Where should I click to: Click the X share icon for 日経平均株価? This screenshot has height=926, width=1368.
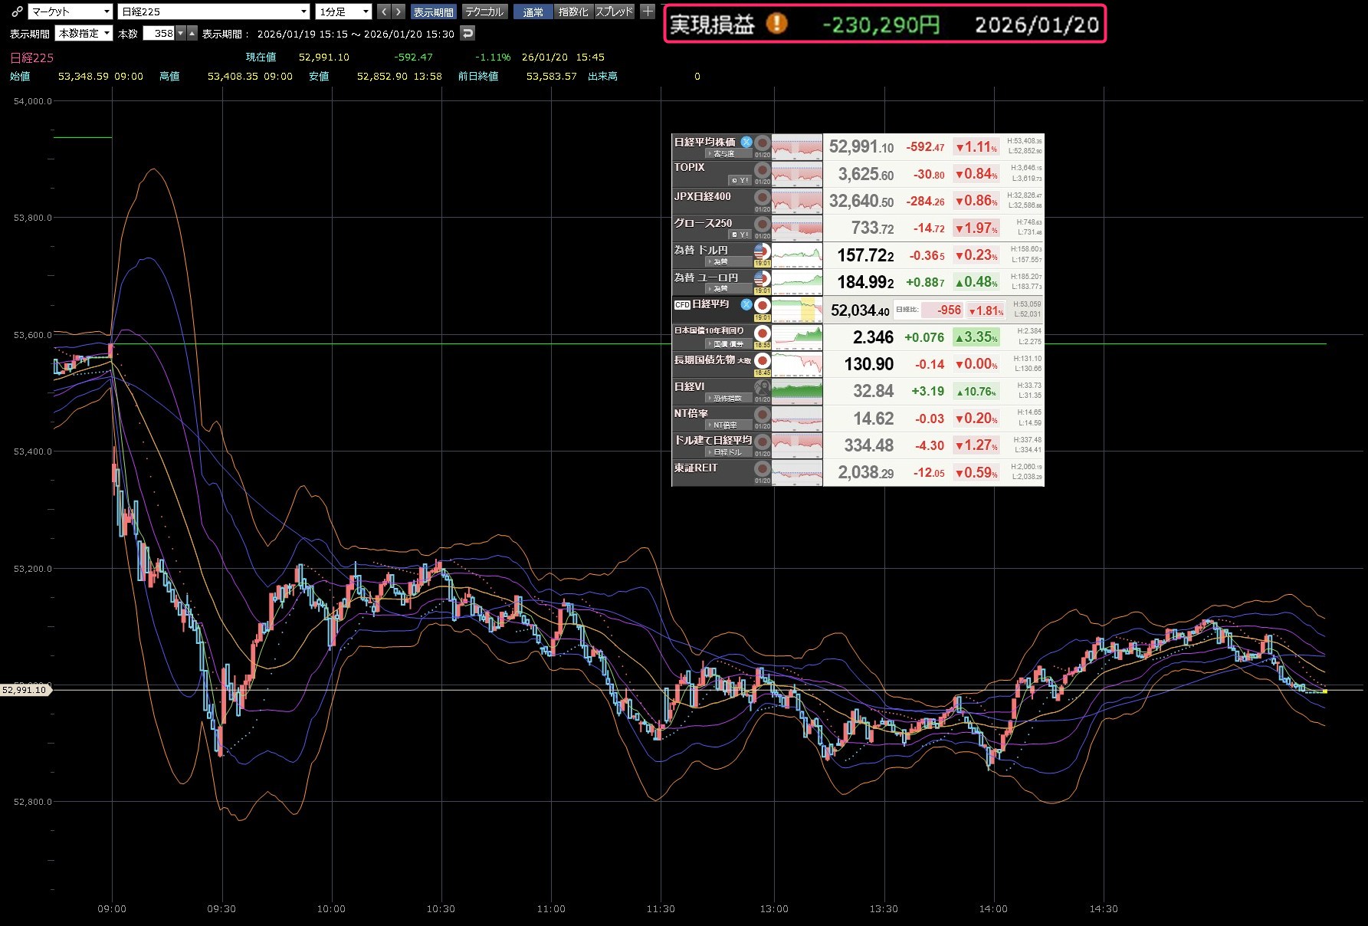pos(746,142)
